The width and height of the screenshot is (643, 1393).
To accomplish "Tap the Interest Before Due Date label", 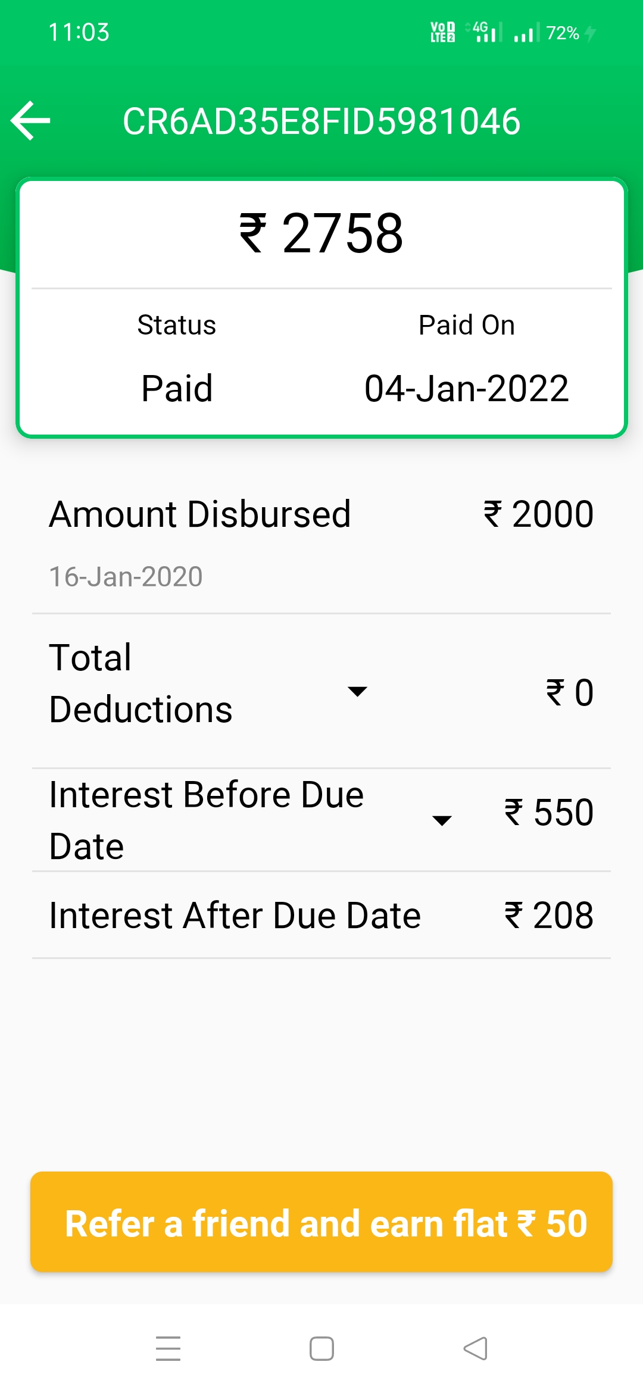I will [206, 820].
